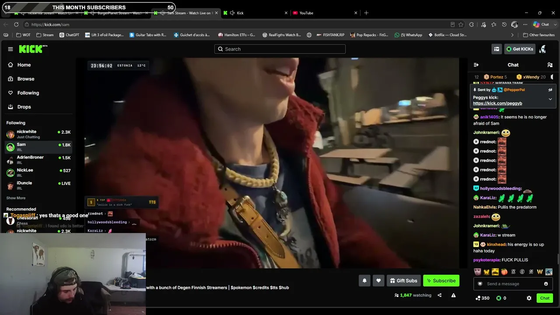Click the Get KICKs button
This screenshot has height=315, width=560.
coord(520,49)
